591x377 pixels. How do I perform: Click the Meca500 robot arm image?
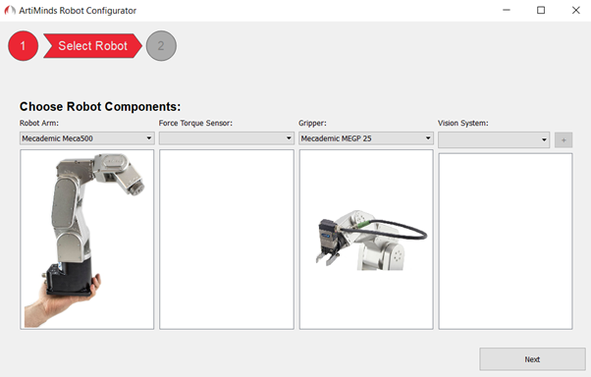(x=87, y=240)
